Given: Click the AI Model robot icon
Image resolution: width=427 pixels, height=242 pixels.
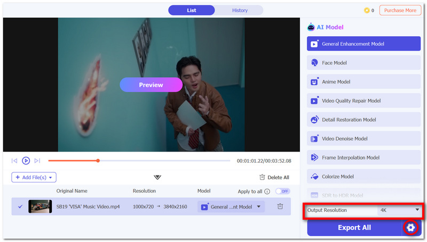Looking at the screenshot, I should pos(311,27).
